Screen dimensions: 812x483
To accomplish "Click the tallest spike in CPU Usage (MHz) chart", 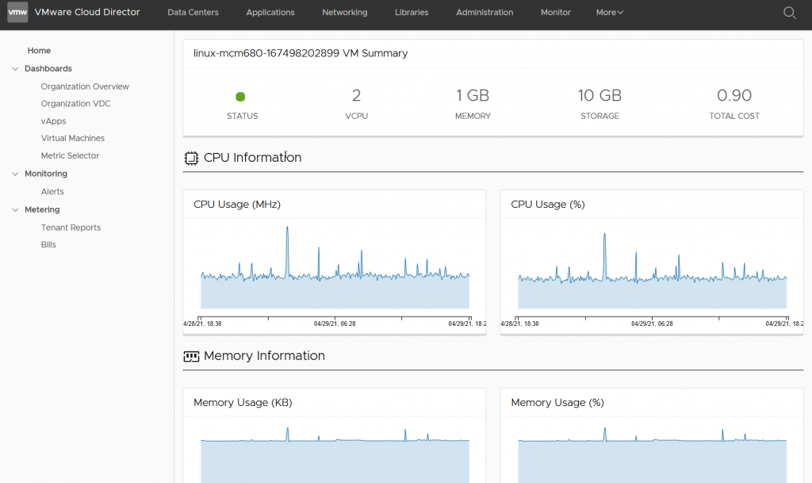I will [287, 230].
